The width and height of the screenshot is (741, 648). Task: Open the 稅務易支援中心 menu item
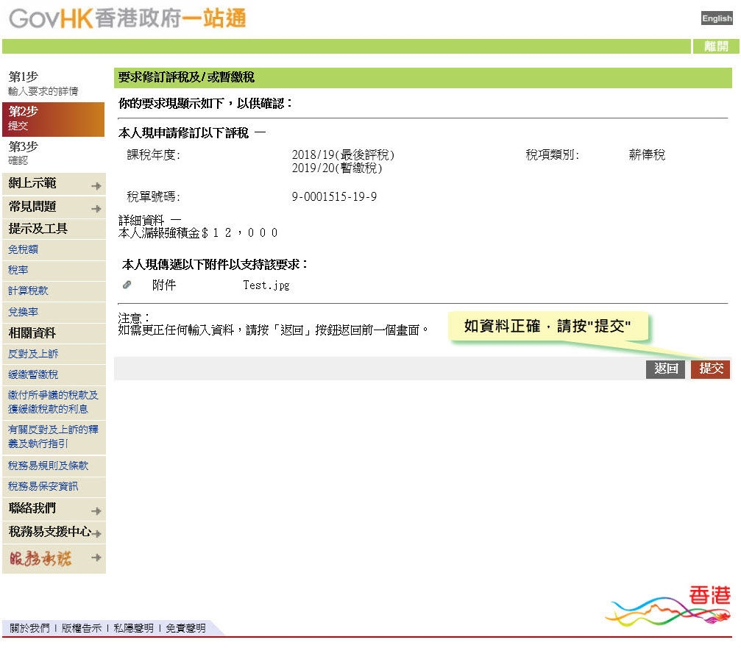click(x=49, y=532)
